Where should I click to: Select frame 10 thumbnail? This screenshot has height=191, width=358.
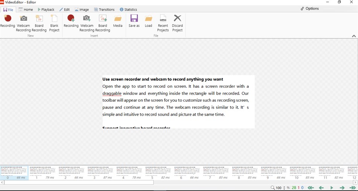(x=303, y=173)
